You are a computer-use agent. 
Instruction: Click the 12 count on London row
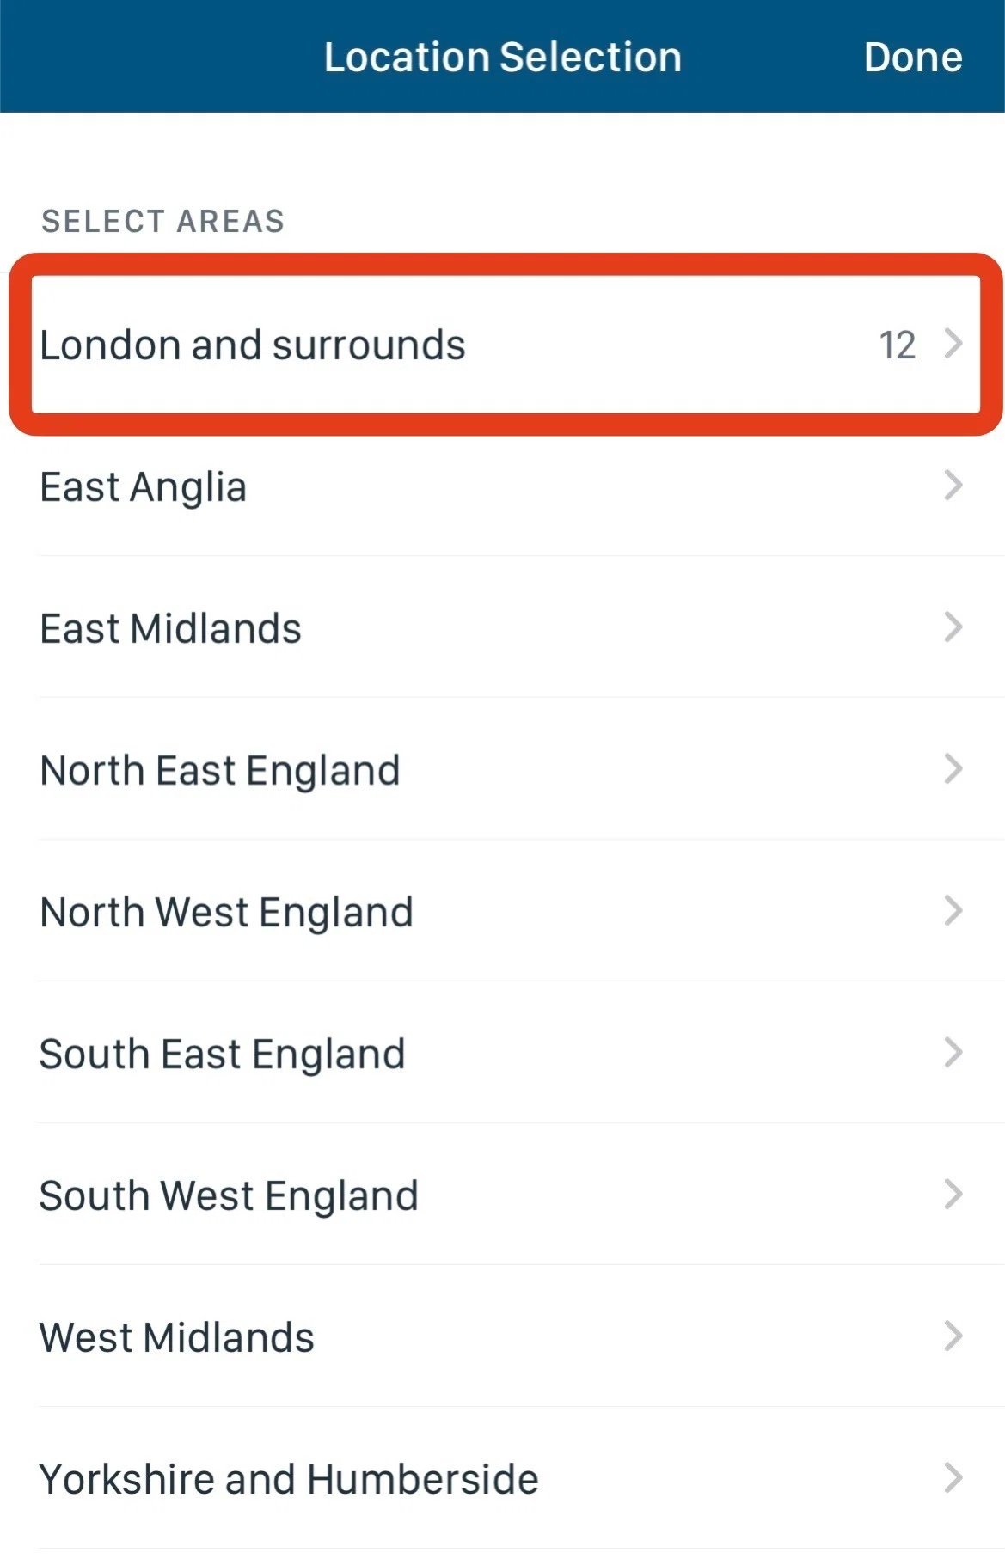(897, 345)
